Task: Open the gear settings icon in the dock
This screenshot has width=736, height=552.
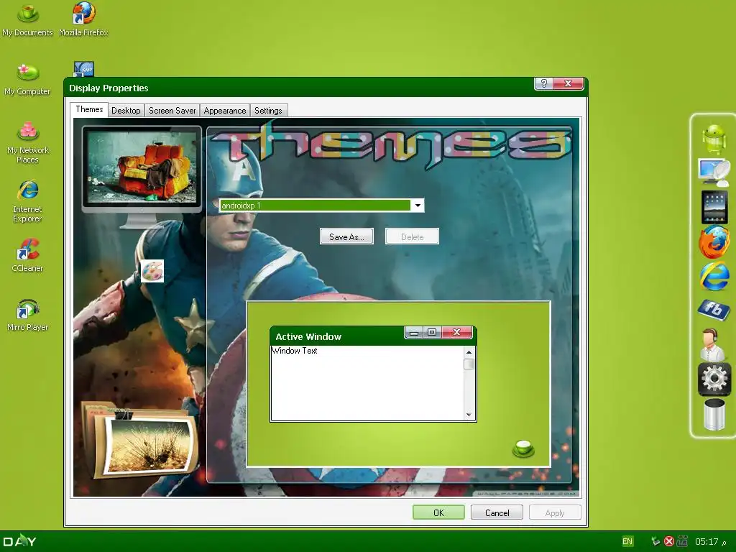Action: [714, 378]
